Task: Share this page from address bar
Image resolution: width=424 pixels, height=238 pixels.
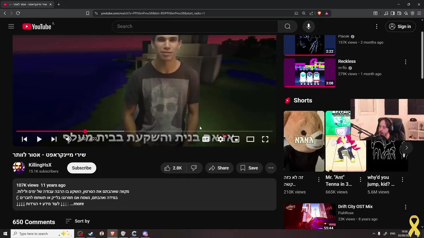Action: coord(311,13)
